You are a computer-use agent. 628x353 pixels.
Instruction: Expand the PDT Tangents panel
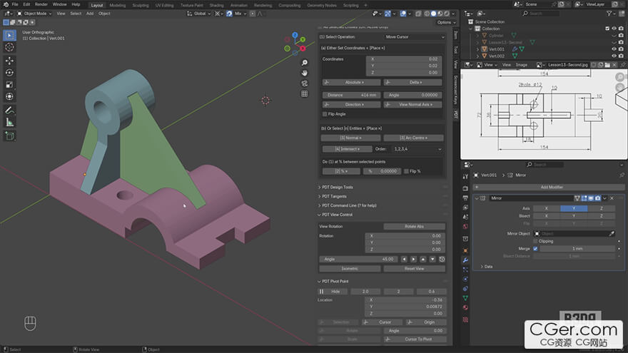335,197
